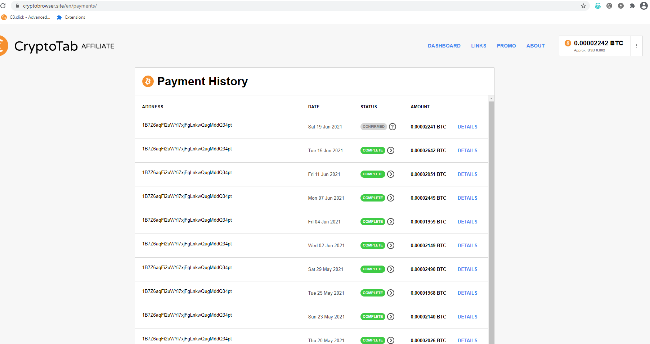Click COMPLETE badge for Tue 15 Jun 2021
This screenshot has height=344, width=650.
click(373, 150)
